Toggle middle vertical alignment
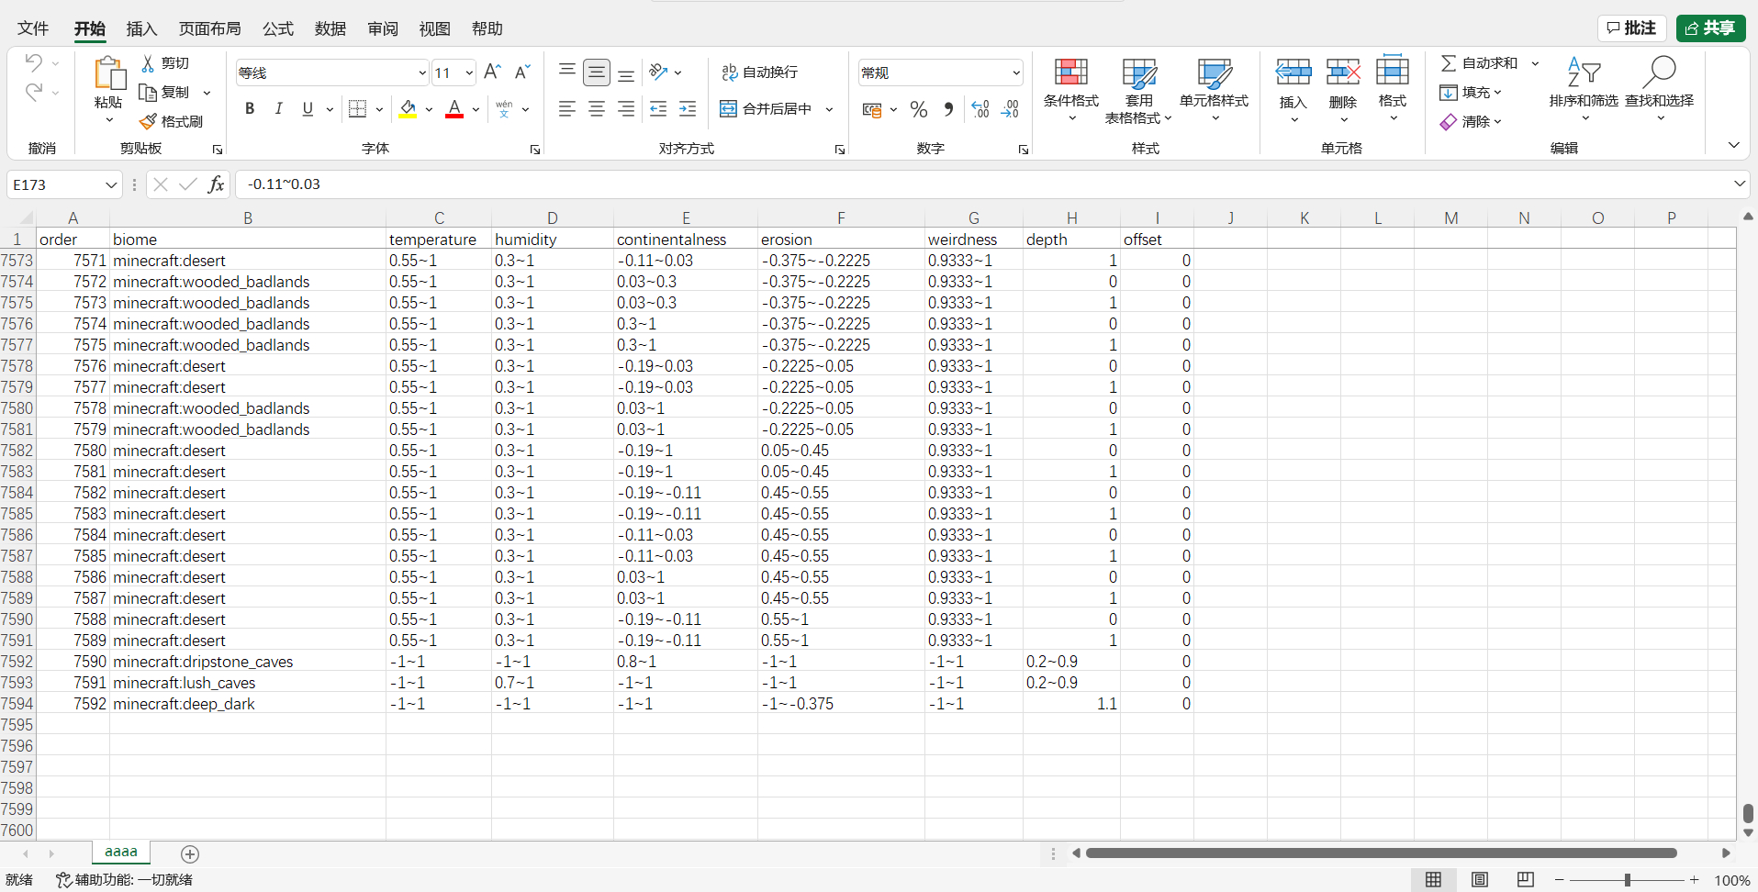 [x=597, y=72]
